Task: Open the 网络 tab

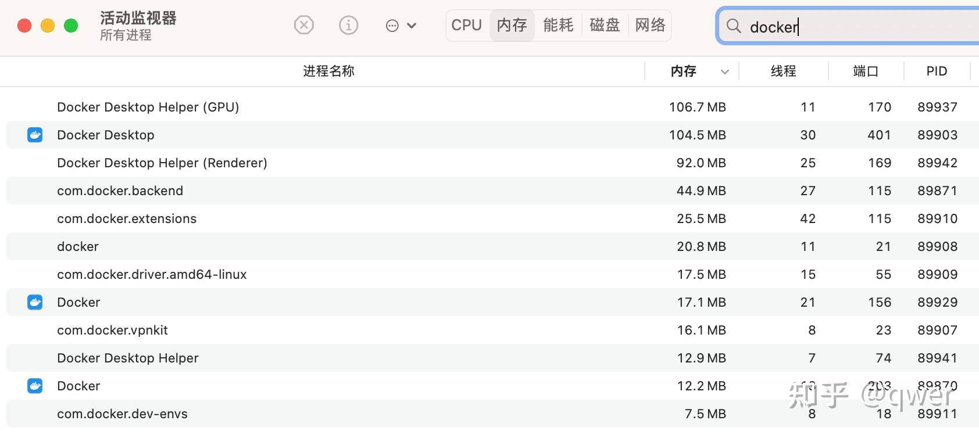Action: [x=650, y=25]
